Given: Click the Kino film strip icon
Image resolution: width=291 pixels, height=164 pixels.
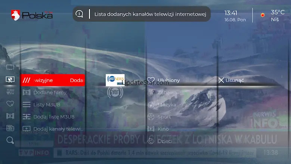Looking at the screenshot, I should tap(151, 129).
